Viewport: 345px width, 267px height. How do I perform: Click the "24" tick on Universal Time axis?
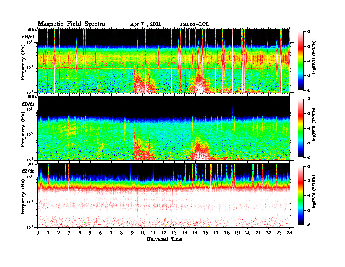pyautogui.click(x=290, y=233)
